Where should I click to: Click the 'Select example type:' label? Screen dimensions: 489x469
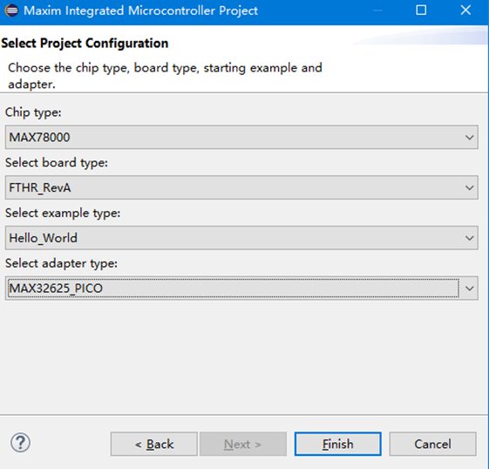click(x=63, y=214)
